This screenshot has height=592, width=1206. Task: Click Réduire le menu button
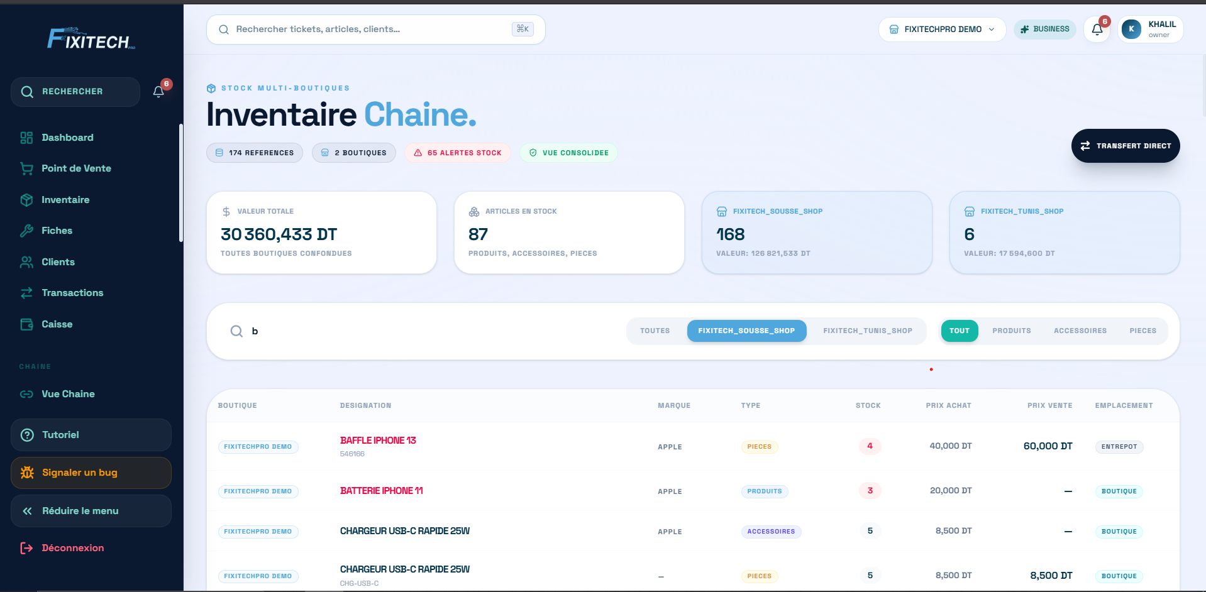pyautogui.click(x=91, y=511)
